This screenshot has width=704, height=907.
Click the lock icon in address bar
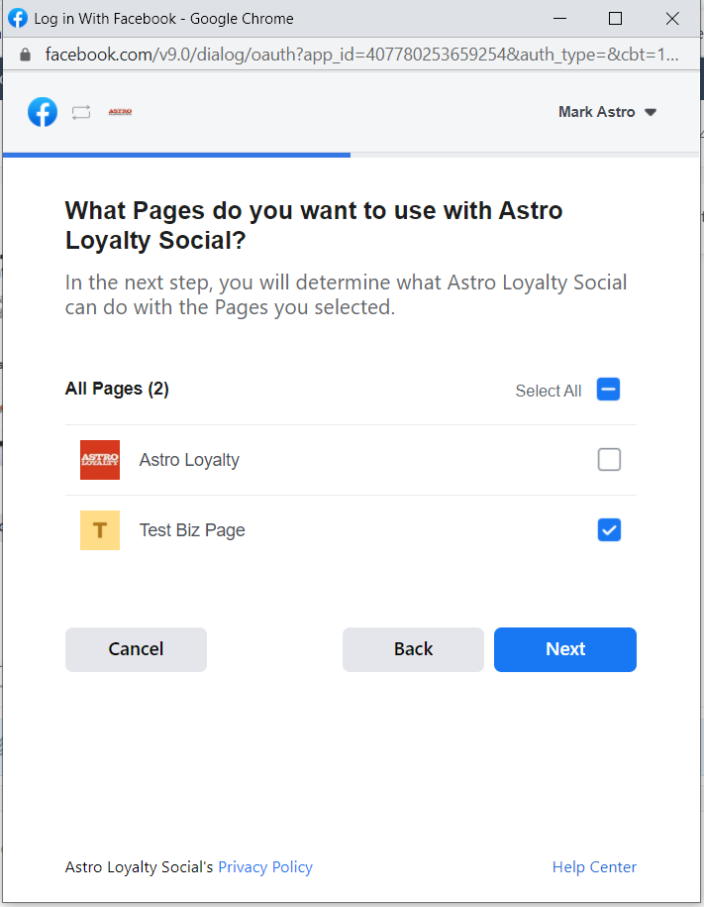25,55
